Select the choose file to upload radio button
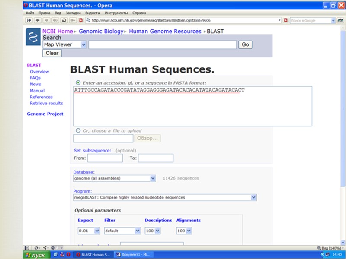This screenshot has height=259, width=346. tap(78, 130)
